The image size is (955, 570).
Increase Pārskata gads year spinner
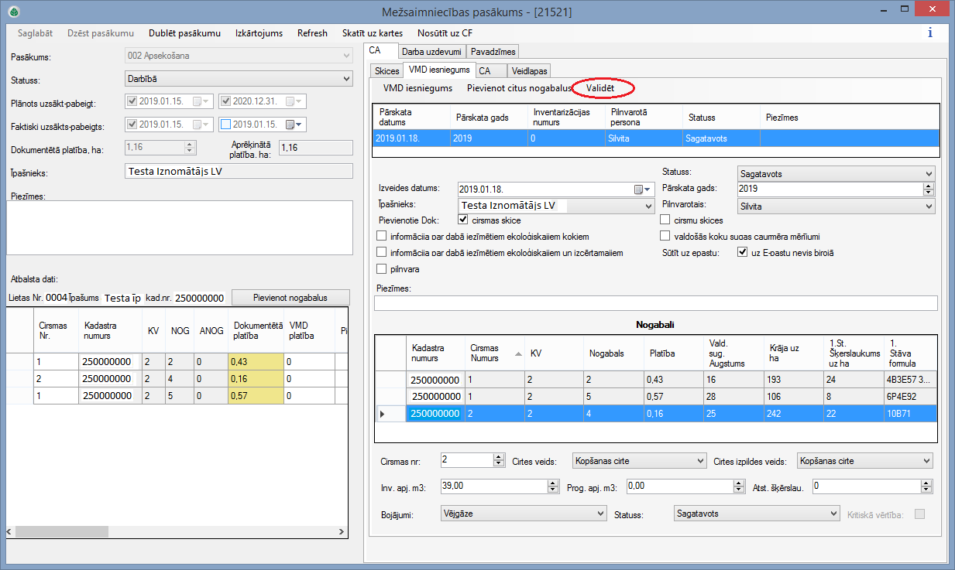pyautogui.click(x=929, y=186)
